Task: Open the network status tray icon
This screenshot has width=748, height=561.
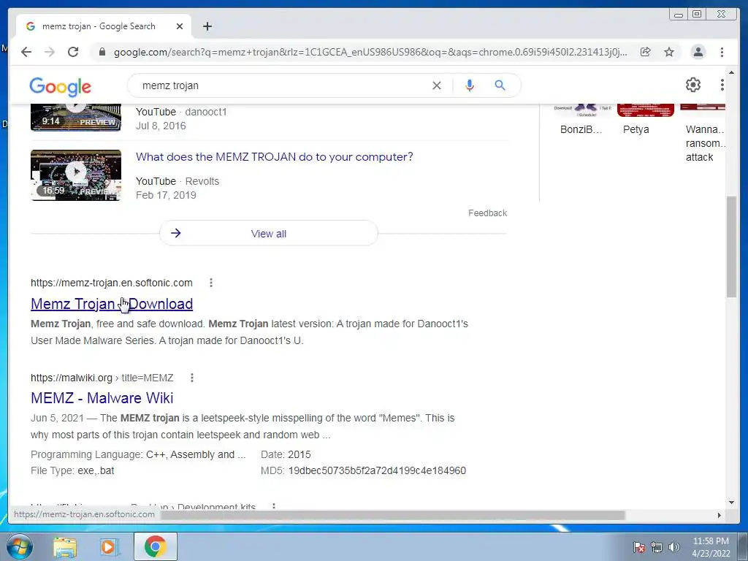Action: [657, 547]
